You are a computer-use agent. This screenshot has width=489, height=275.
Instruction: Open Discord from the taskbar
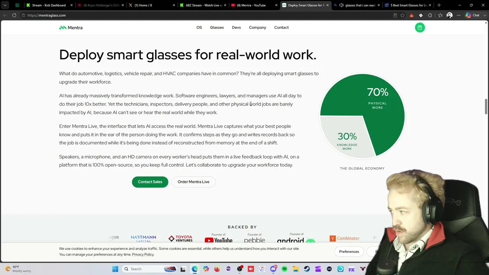click(x=273, y=269)
